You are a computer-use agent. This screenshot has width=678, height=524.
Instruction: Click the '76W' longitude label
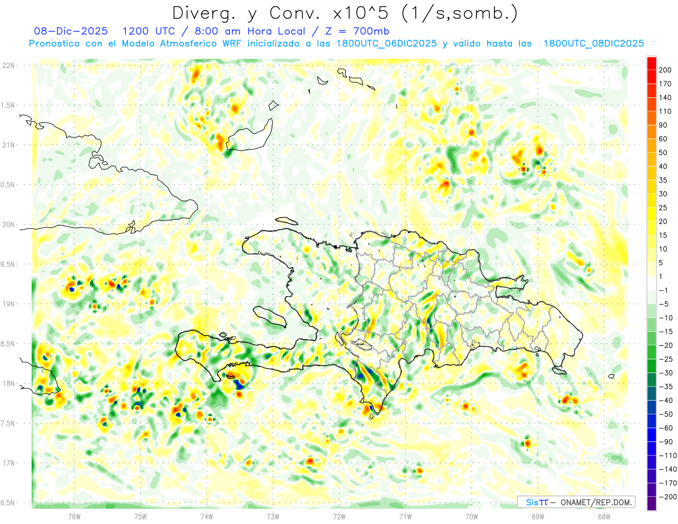pos(74,516)
